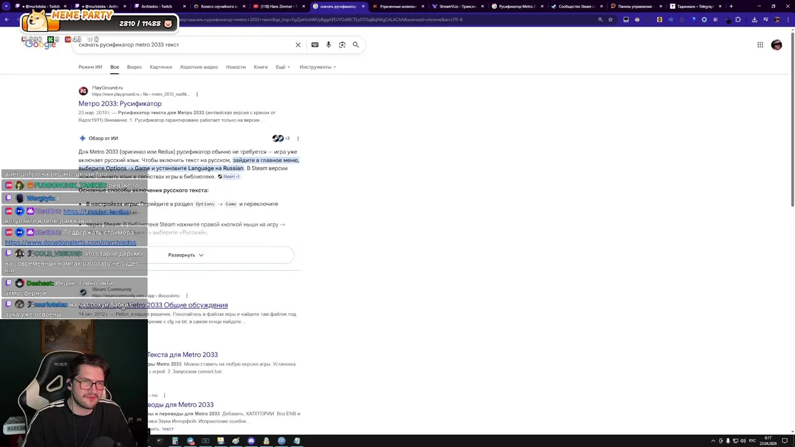The width and height of the screenshot is (795, 447).
Task: Open the Google account avatar
Action: click(x=776, y=45)
